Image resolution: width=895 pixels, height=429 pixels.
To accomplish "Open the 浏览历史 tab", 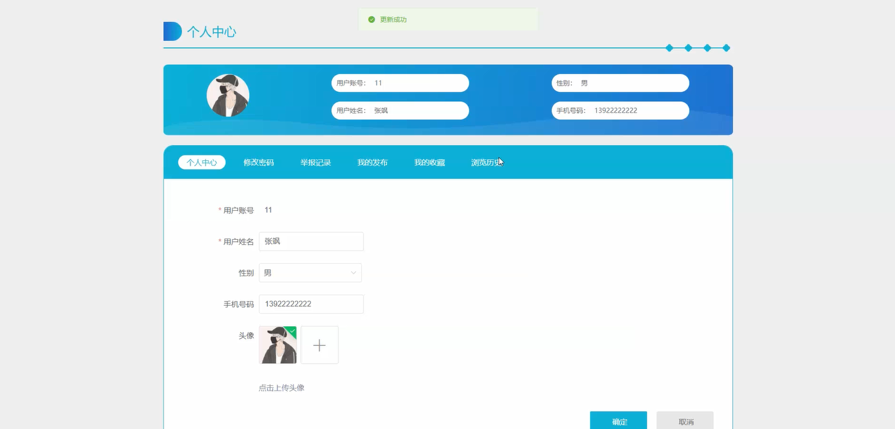I will (x=486, y=162).
